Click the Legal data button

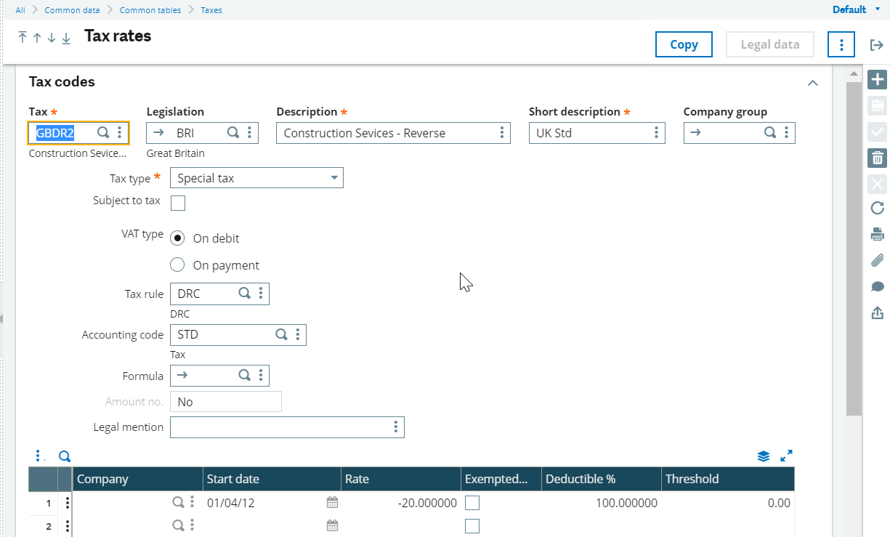(770, 44)
